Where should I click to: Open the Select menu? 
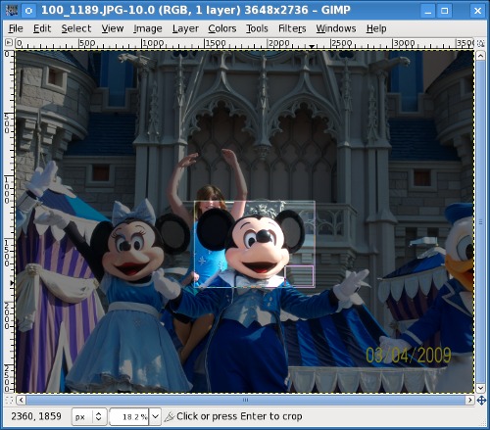point(76,28)
